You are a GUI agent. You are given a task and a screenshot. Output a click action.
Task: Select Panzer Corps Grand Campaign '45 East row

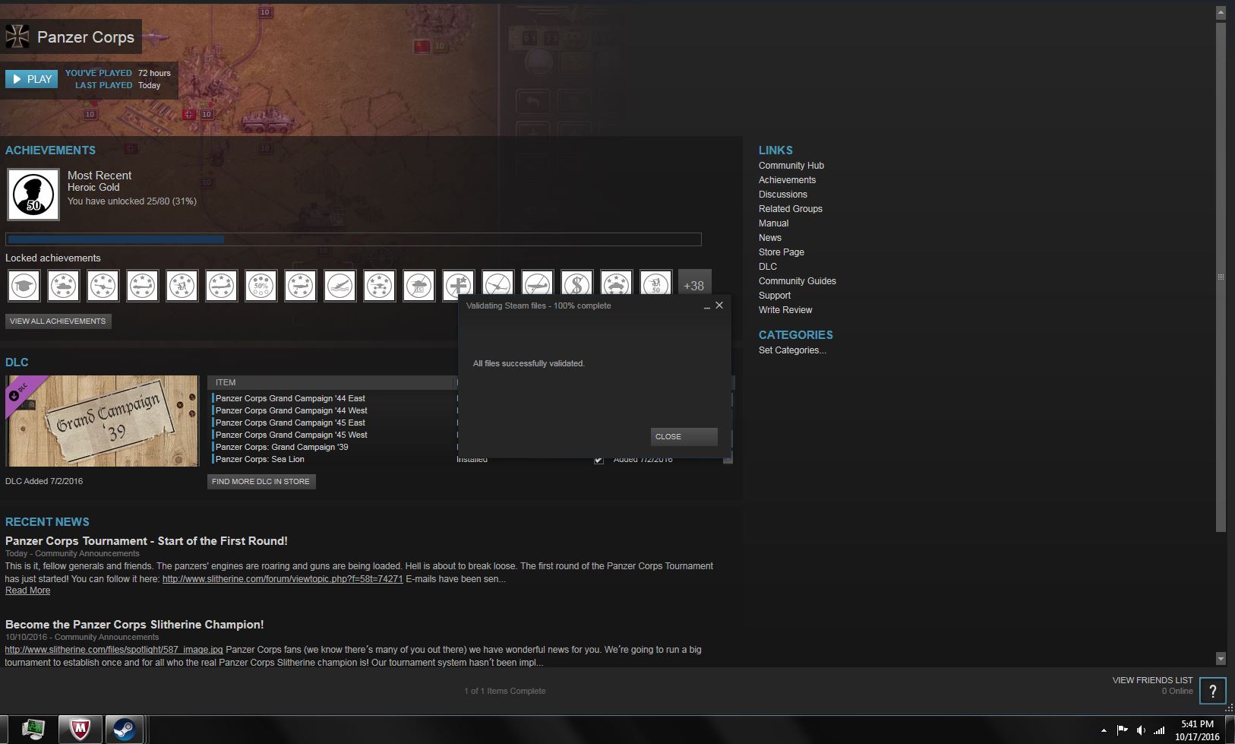333,423
